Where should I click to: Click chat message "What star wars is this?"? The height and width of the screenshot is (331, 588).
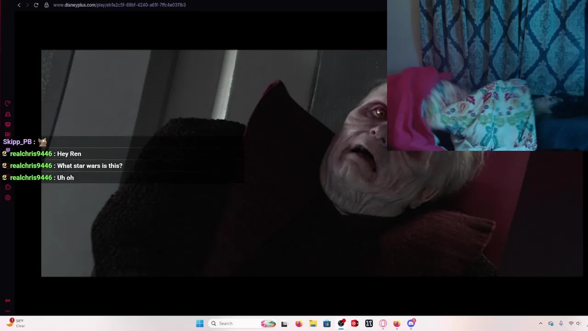point(90,166)
